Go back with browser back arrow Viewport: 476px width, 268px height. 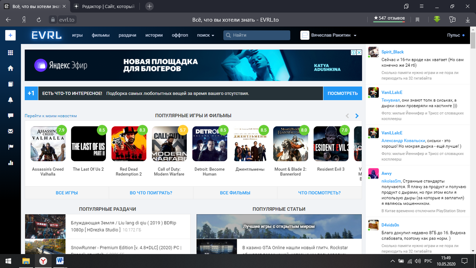[9, 19]
